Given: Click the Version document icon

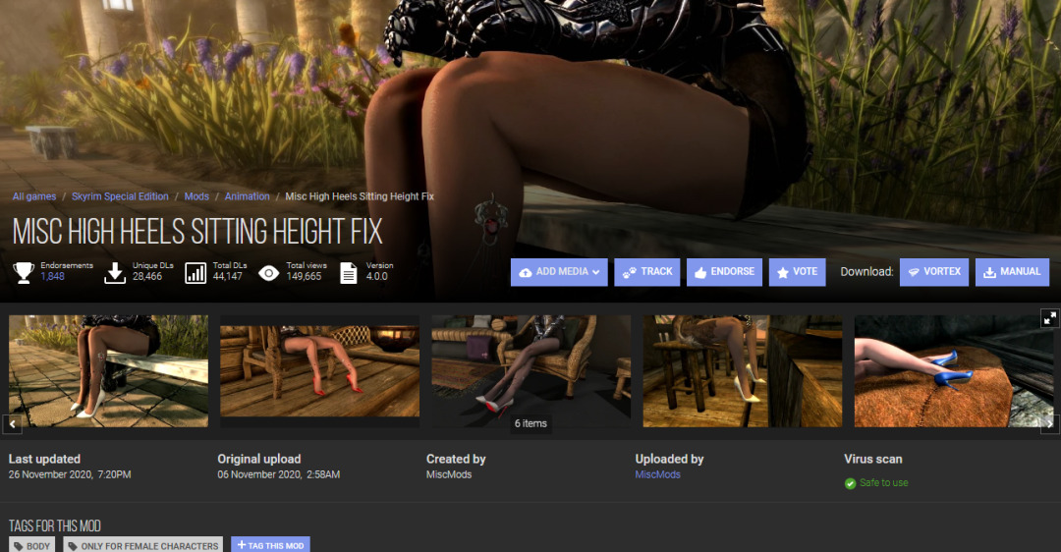Looking at the screenshot, I should (x=349, y=273).
